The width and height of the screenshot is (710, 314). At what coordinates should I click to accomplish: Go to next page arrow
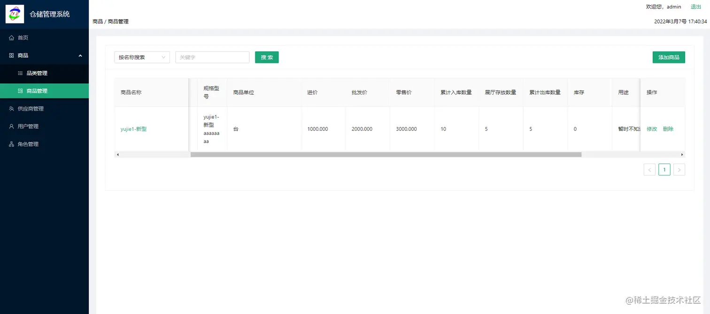679,170
